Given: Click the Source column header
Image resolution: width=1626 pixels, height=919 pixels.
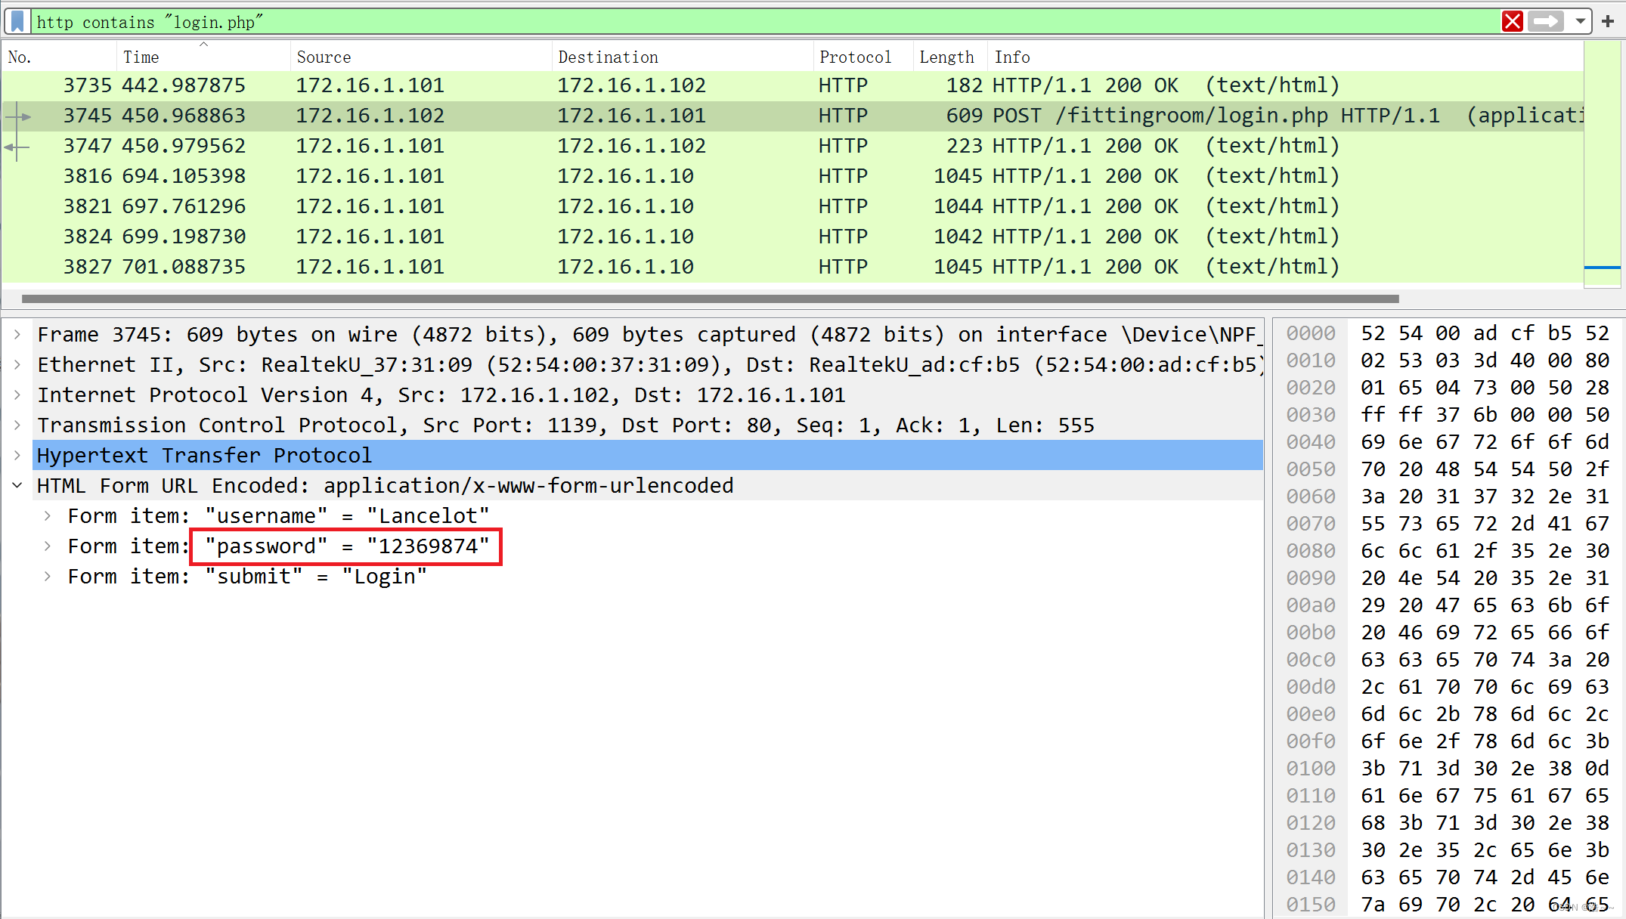Looking at the screenshot, I should (x=324, y=57).
